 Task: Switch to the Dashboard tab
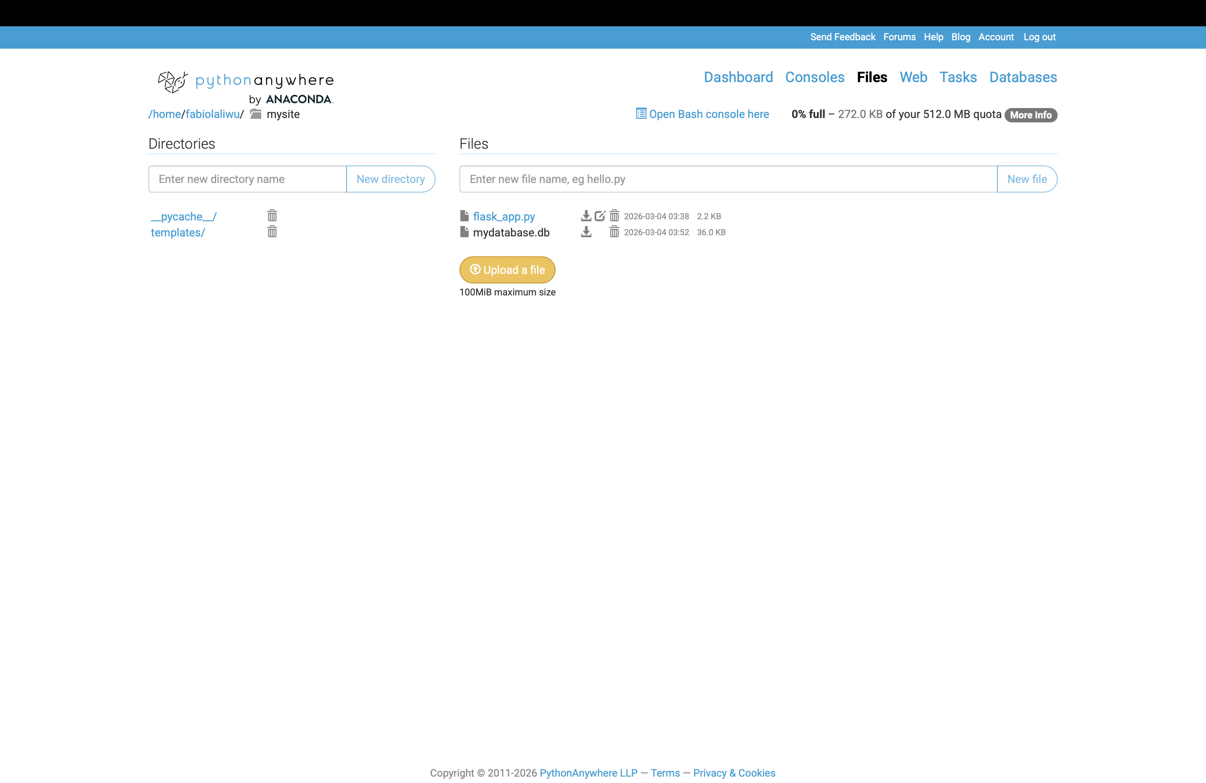click(x=738, y=77)
